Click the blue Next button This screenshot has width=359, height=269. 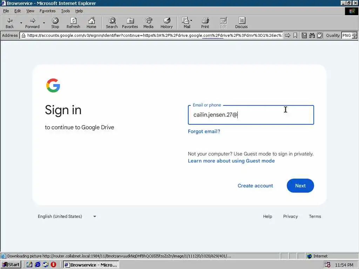coord(300,186)
